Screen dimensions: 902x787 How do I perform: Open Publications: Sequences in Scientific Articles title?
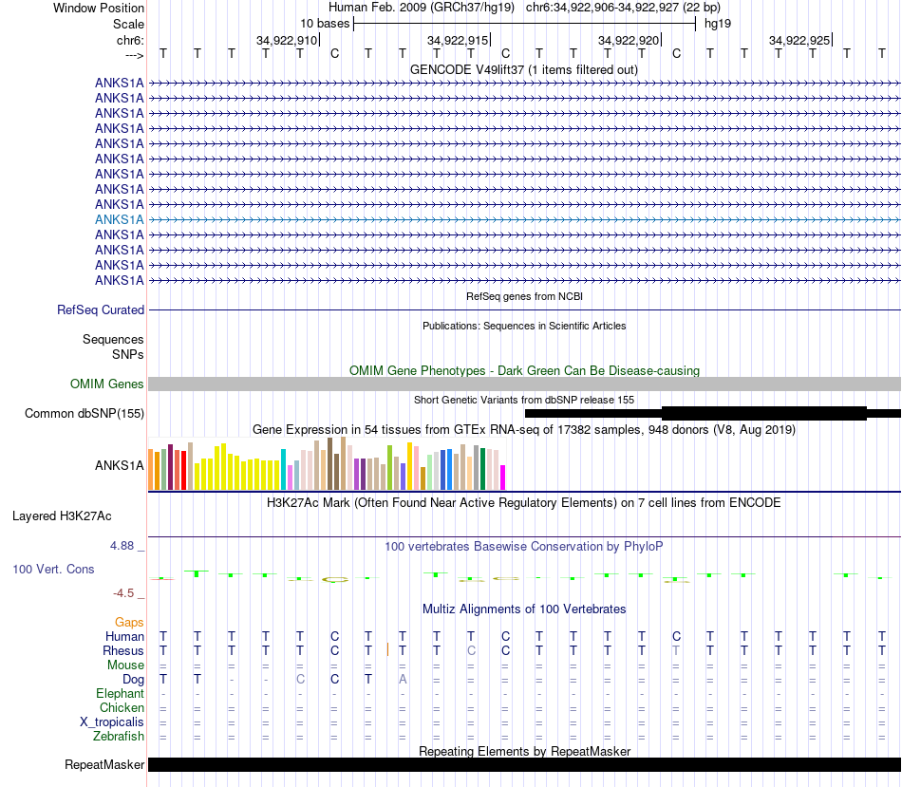(x=524, y=326)
